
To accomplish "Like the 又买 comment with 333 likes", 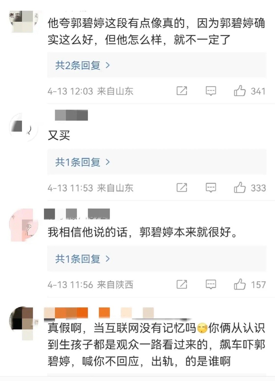I will coord(240,188).
